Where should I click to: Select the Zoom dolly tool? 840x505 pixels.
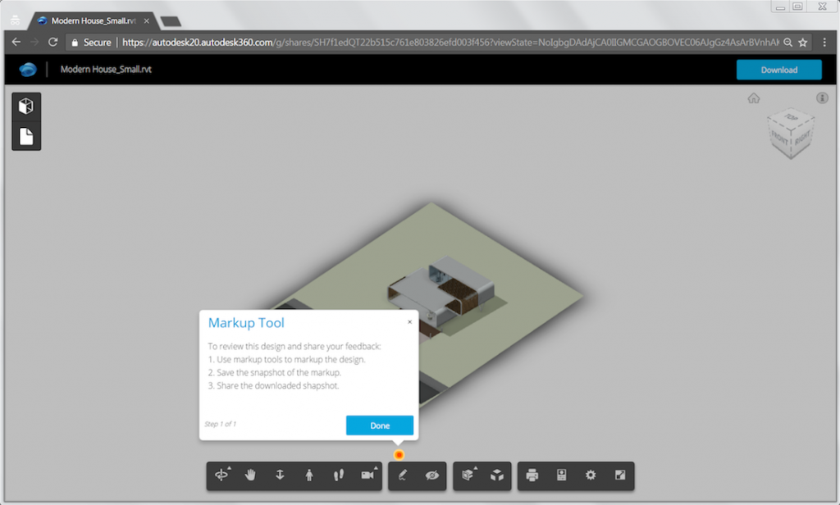[x=280, y=475]
